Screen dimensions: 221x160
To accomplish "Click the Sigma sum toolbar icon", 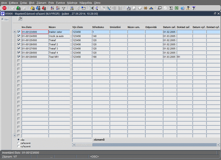I will [x=171, y=8].
